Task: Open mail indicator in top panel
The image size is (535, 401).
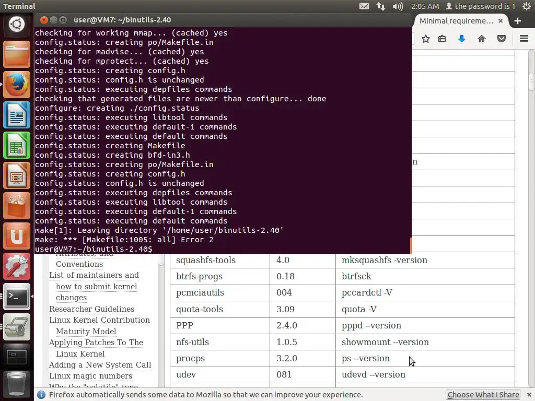Action: [x=364, y=6]
